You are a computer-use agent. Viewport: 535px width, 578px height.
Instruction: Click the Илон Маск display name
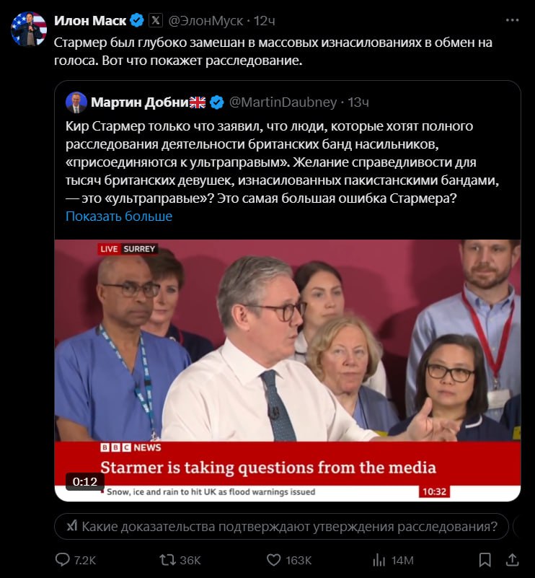(x=90, y=20)
